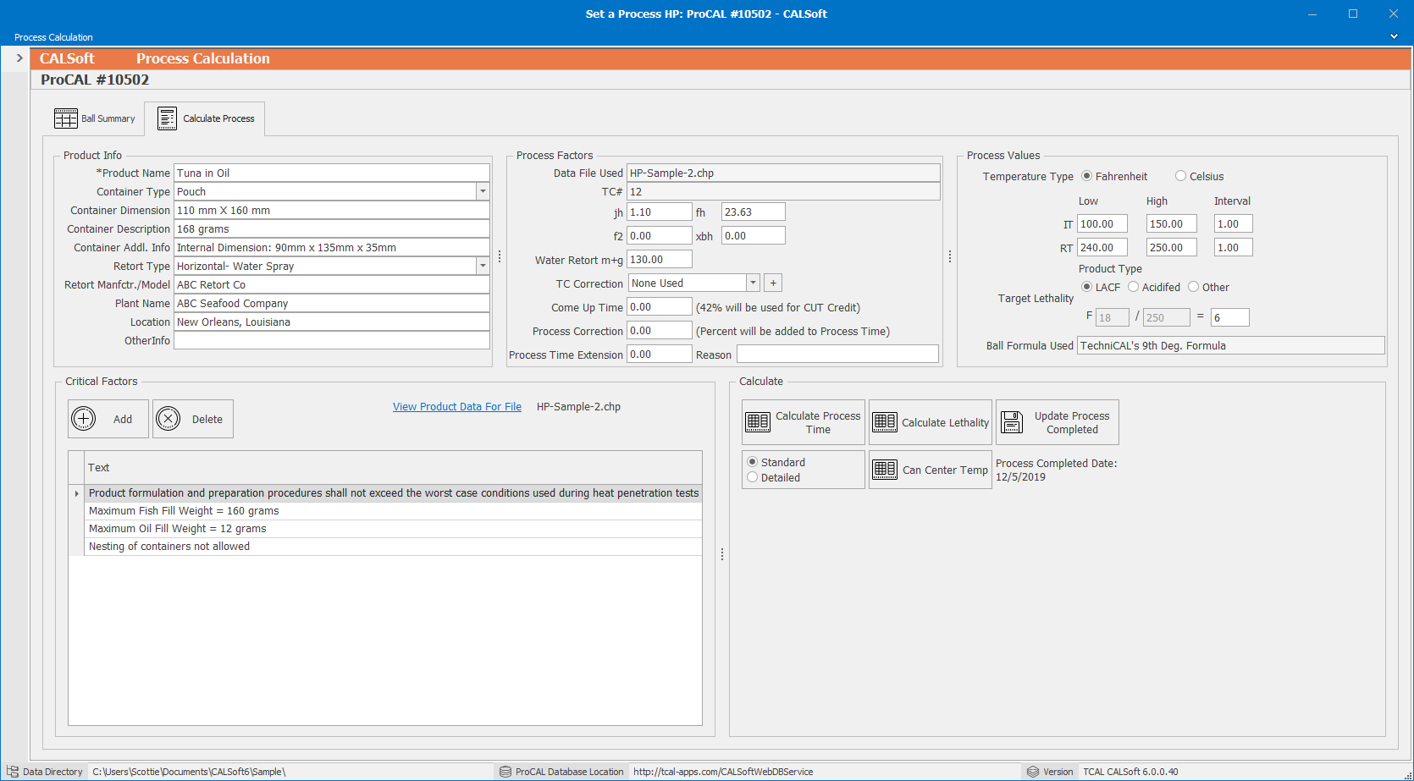The image size is (1414, 781).
Task: Edit the Come Up Time field
Action: click(659, 307)
